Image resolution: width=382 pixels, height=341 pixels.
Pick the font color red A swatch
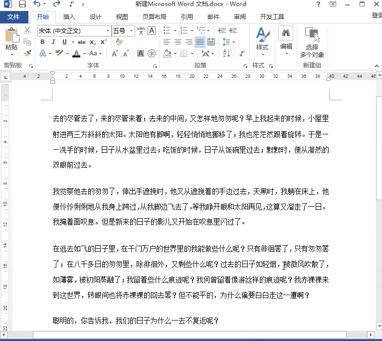[76, 53]
